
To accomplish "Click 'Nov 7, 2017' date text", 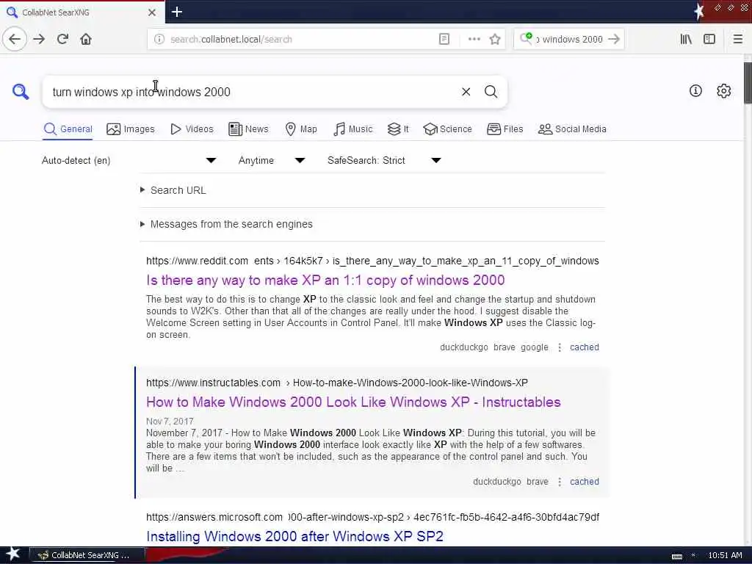I will (x=170, y=421).
